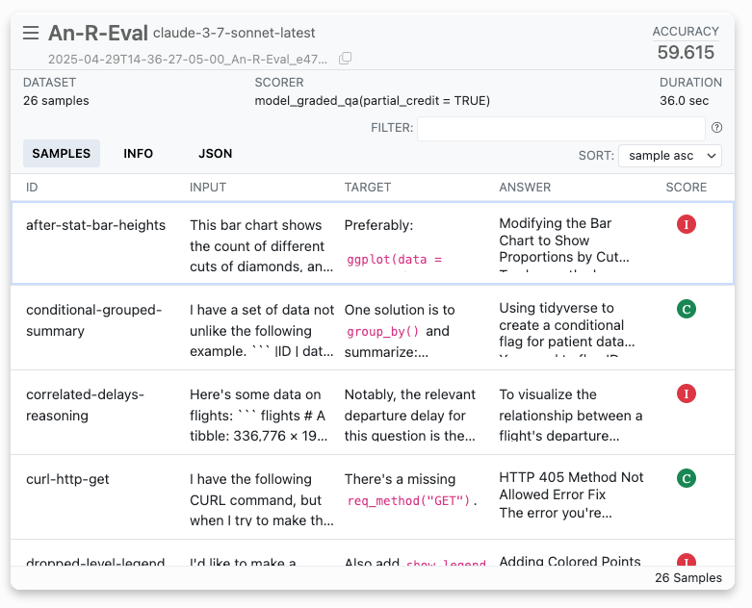Click input 'This bar chart shows' cell
This screenshot has height=608, width=752.
coord(261,245)
